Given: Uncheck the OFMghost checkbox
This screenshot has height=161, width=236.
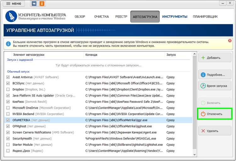Looking at the screenshot, I should click(x=8, y=126).
